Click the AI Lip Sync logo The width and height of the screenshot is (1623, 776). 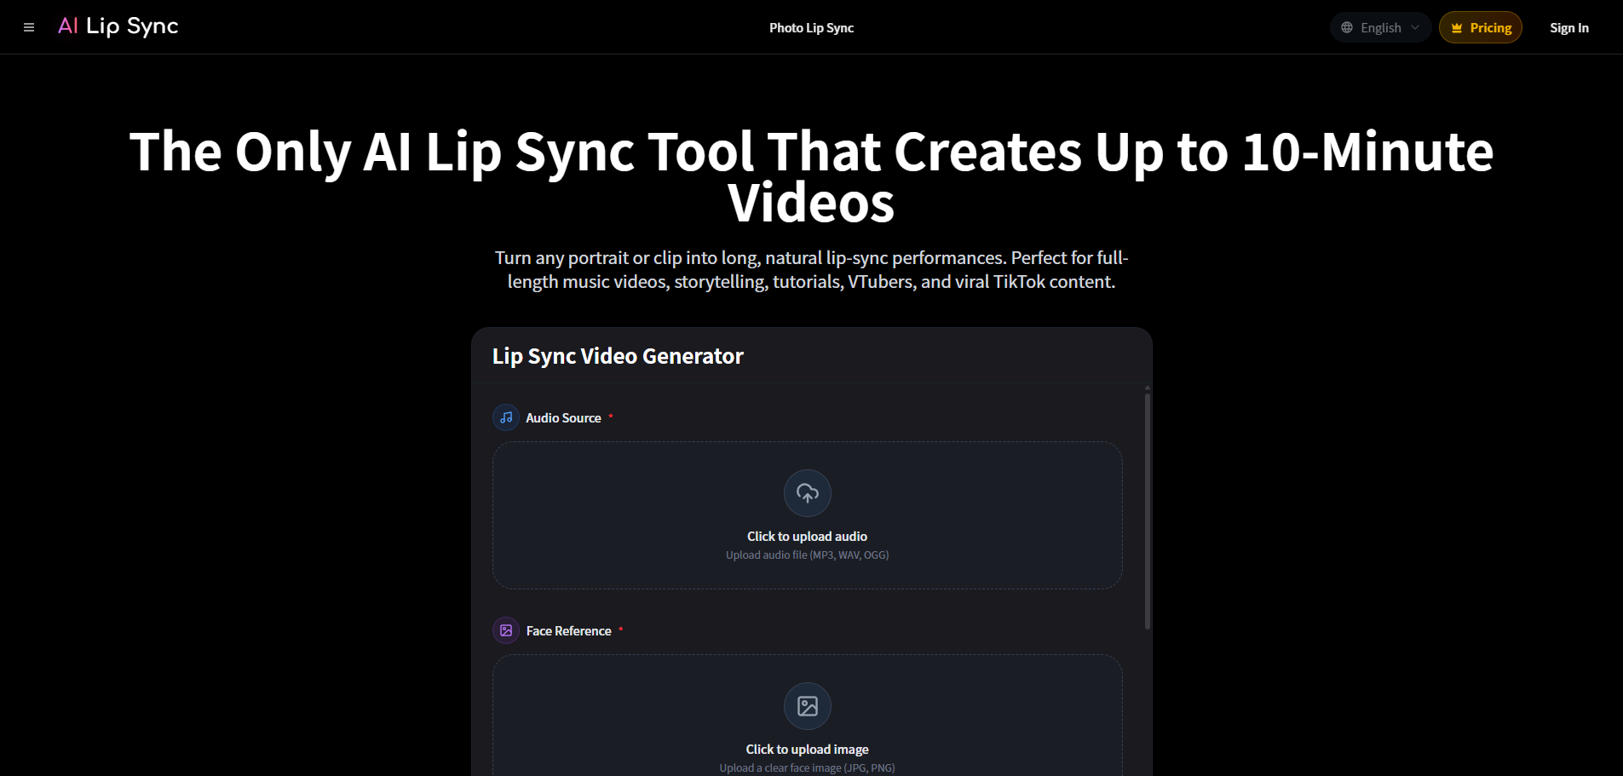(118, 26)
